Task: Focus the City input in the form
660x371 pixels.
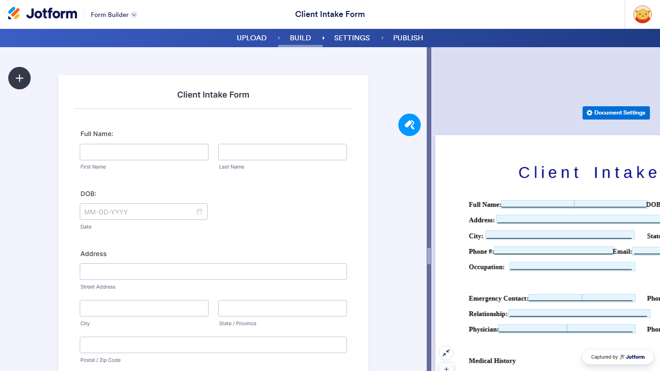Action: [144, 308]
